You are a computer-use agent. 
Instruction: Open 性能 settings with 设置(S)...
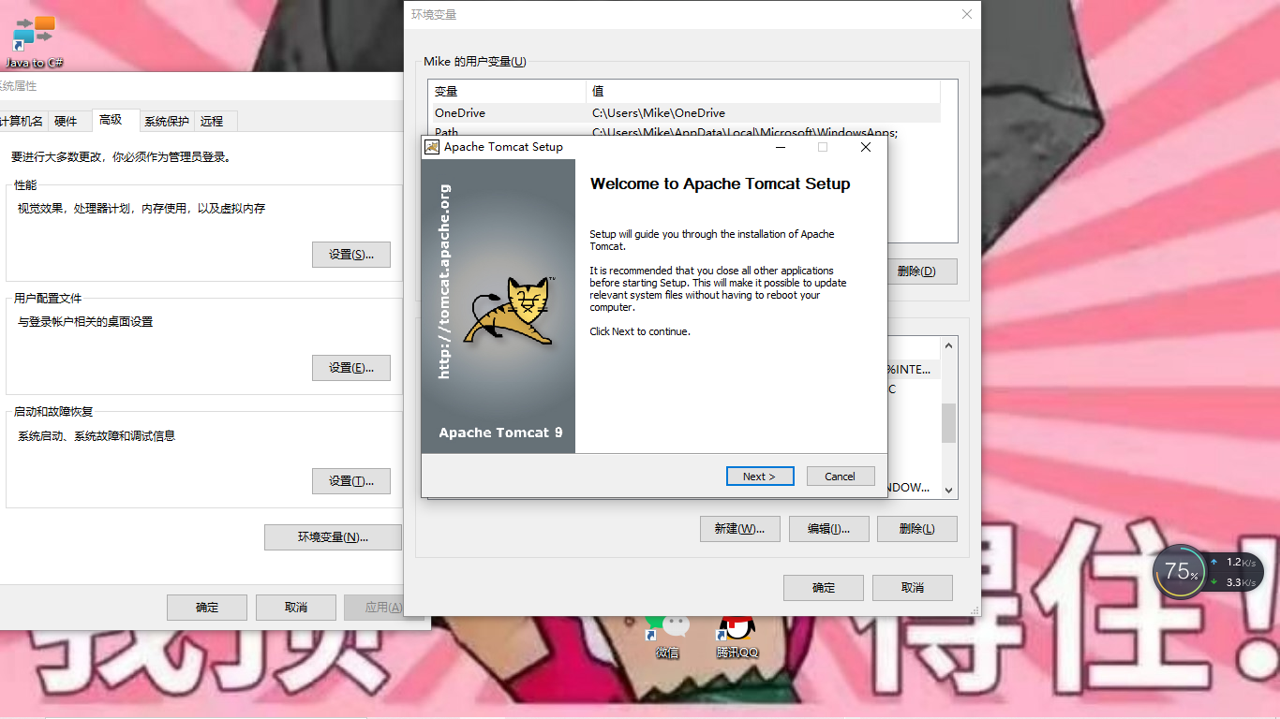coord(351,255)
